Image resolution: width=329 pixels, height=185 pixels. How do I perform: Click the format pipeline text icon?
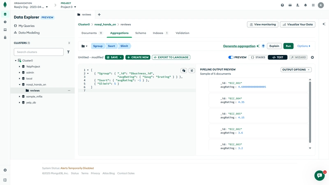point(192,70)
